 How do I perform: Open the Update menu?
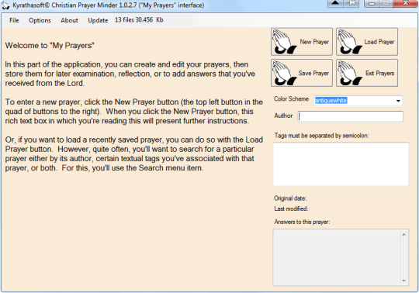98,20
